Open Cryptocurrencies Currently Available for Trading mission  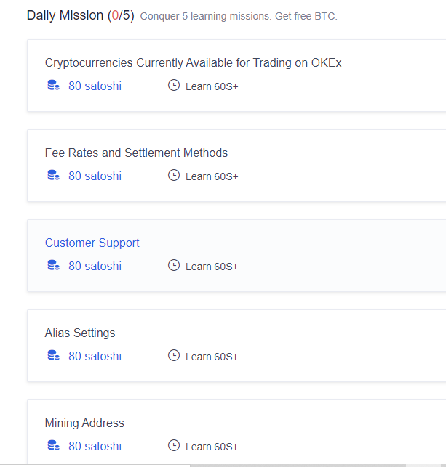click(x=193, y=63)
